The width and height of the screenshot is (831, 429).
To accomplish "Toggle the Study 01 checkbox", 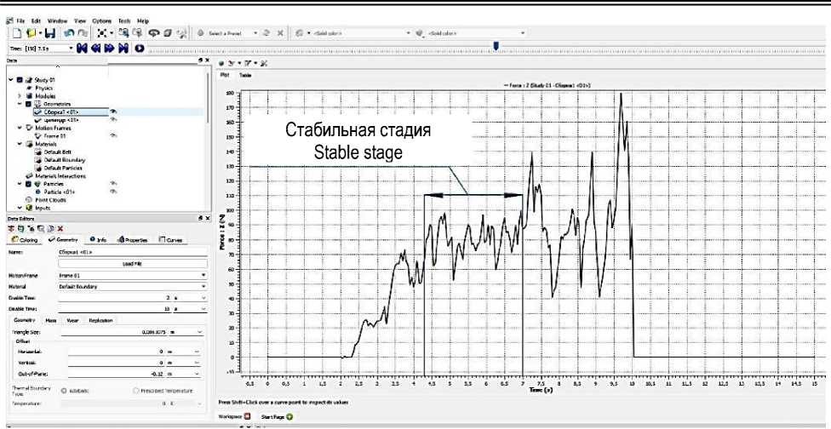I will pos(20,79).
